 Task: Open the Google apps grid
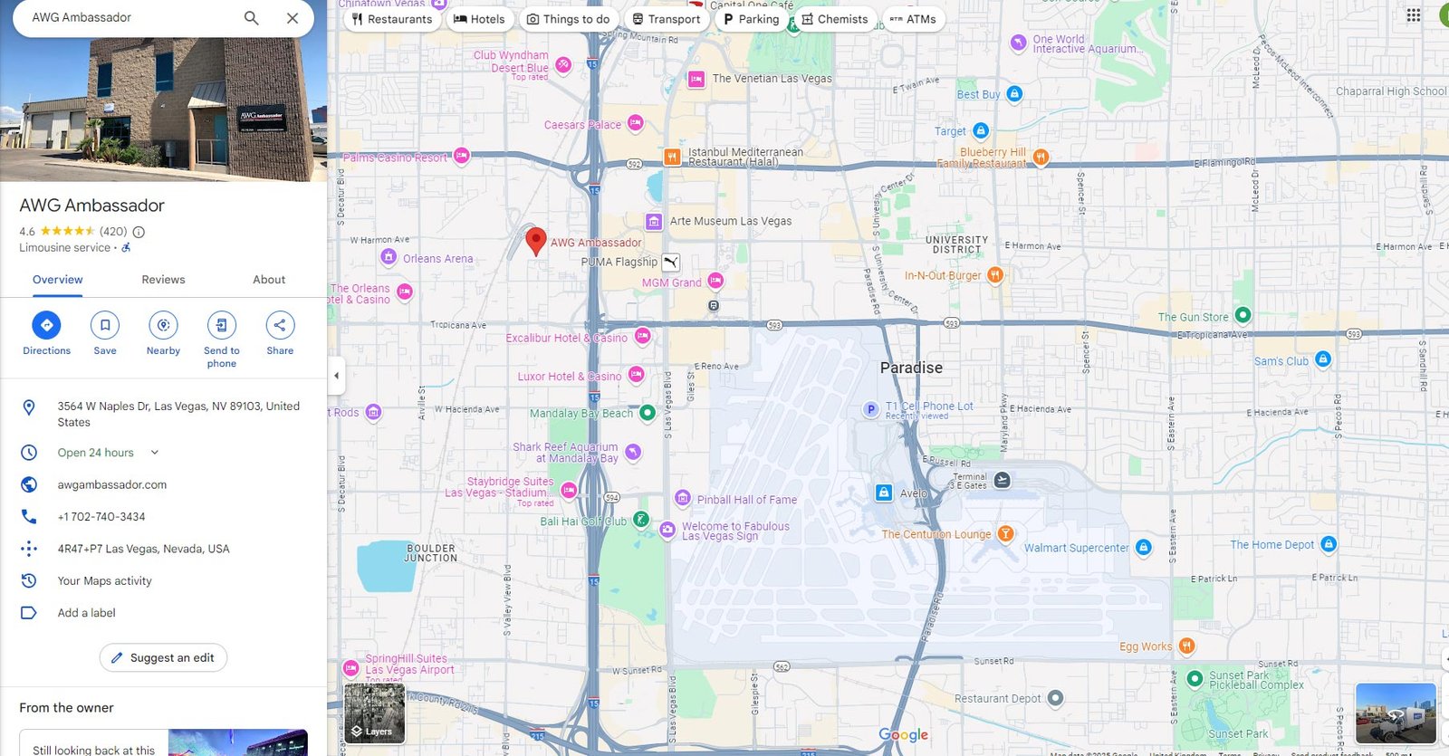pos(1413,15)
